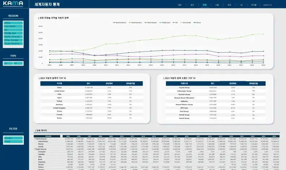Toggle the Other Europe region slicer
Screen dimensions: 286x170
(x=13, y=40)
